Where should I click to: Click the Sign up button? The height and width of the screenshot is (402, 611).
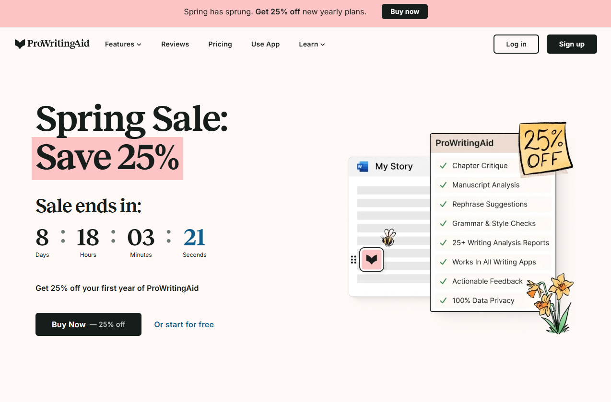(572, 44)
